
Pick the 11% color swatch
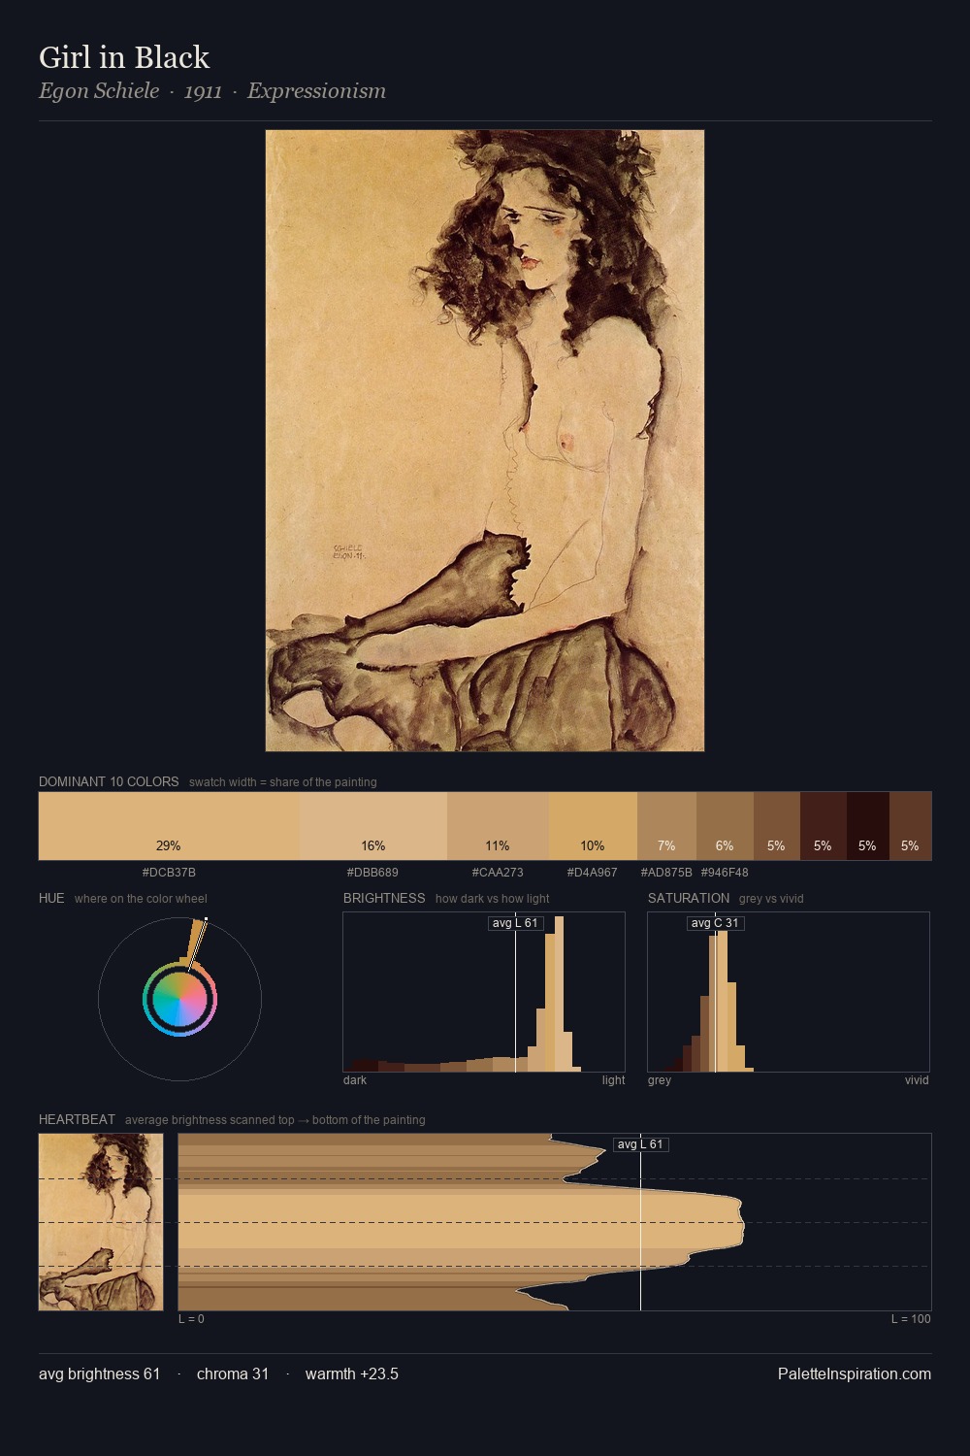pos(498,826)
